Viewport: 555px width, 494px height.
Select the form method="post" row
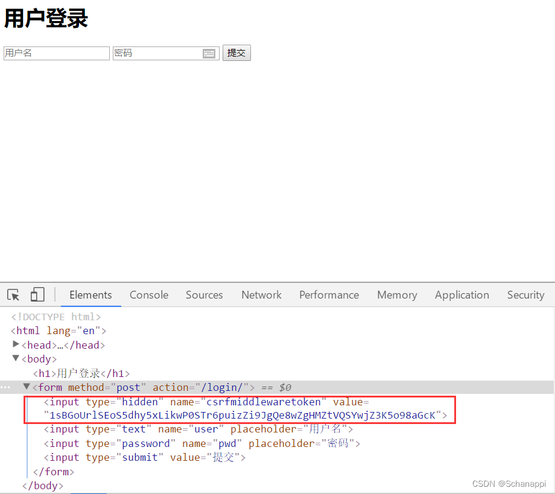pos(277,387)
